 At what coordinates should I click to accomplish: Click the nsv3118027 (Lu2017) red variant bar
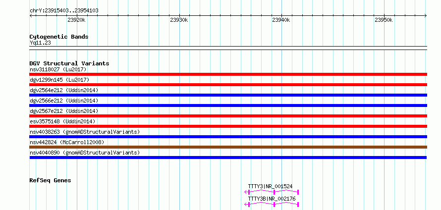pyautogui.click(x=228, y=74)
